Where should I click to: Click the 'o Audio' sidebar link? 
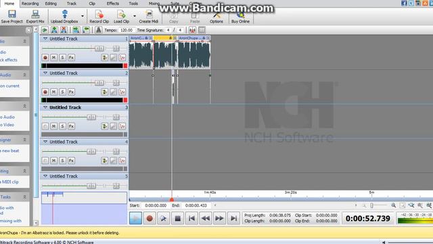(7, 117)
